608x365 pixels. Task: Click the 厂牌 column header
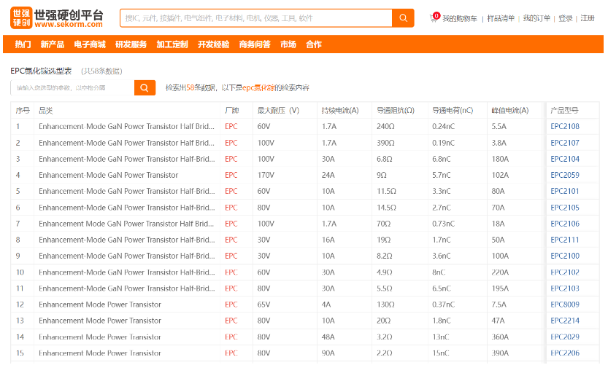tap(232, 111)
